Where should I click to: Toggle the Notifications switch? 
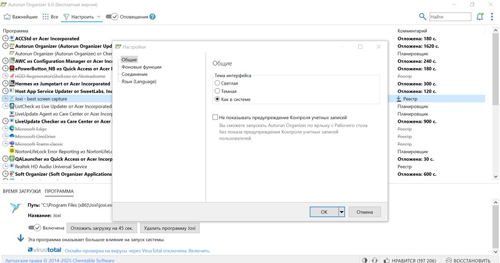click(x=111, y=17)
